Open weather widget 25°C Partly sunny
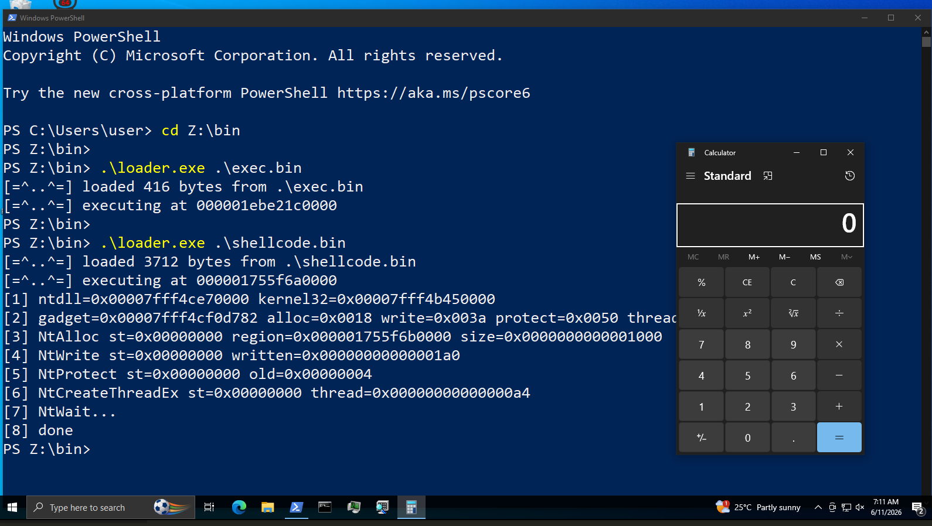 (x=758, y=507)
